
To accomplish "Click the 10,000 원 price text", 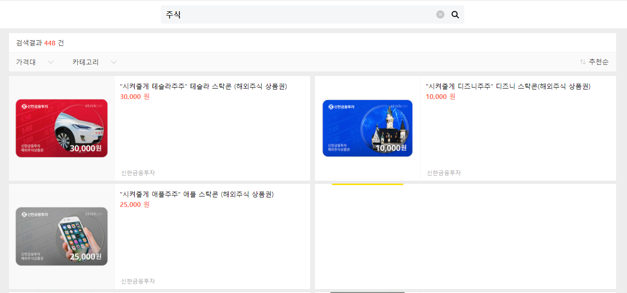I will pyautogui.click(x=441, y=97).
